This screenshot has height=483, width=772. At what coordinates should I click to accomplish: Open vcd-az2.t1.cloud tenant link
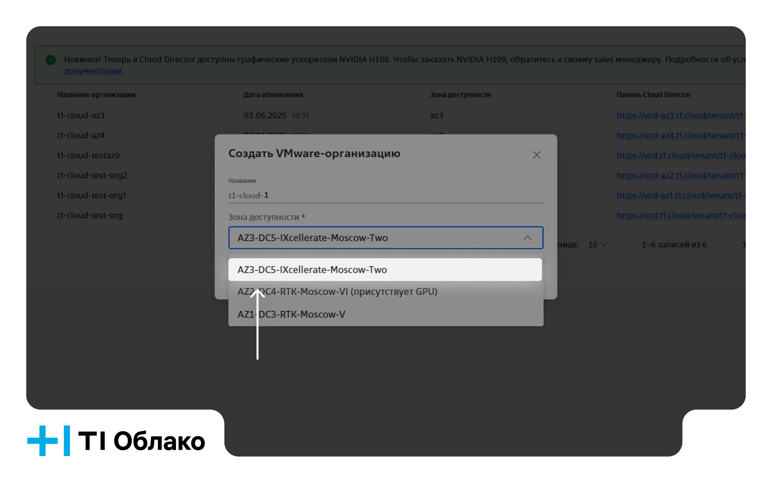click(x=681, y=175)
